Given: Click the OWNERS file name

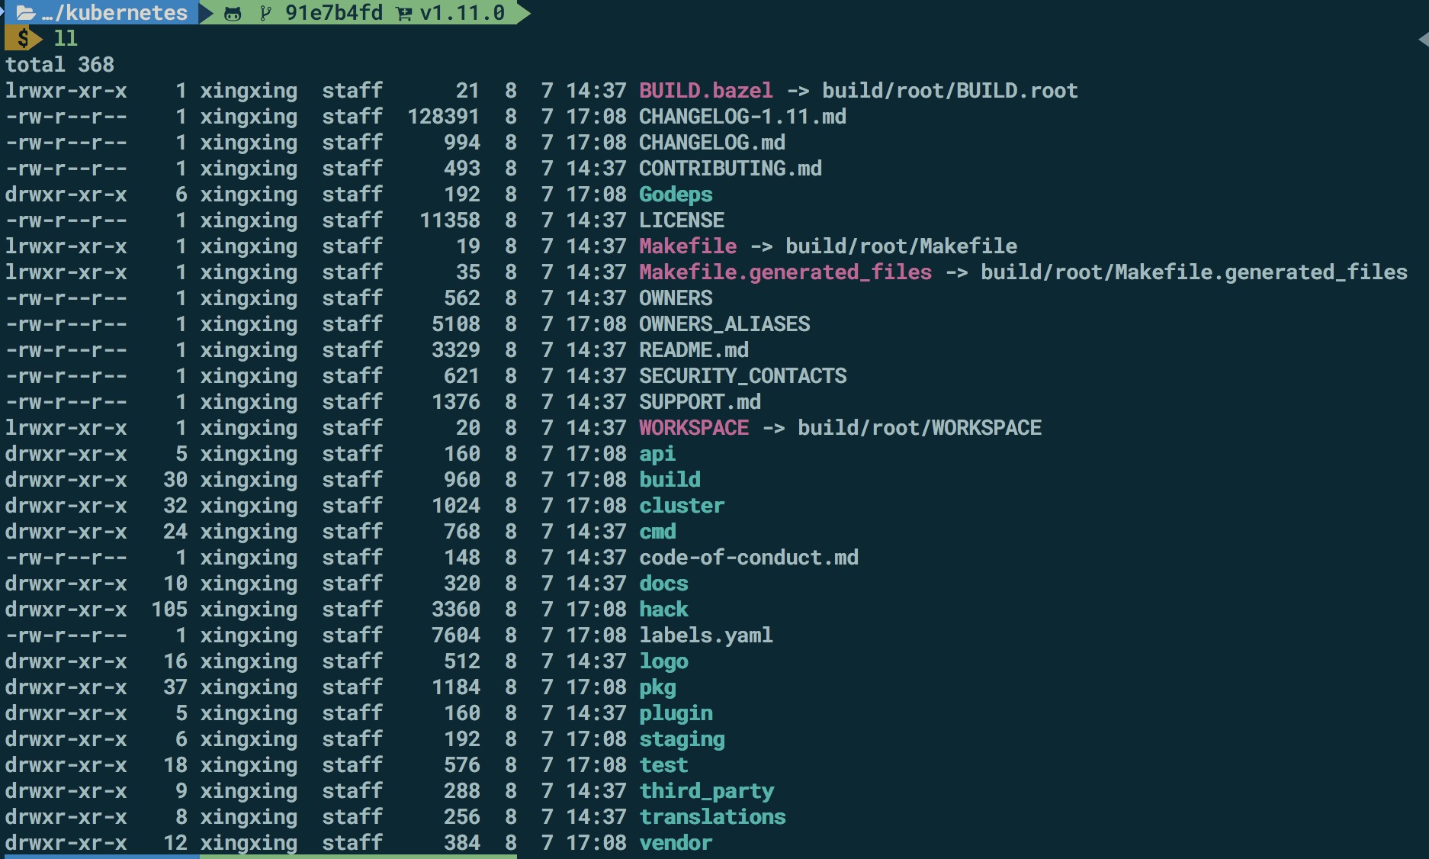Looking at the screenshot, I should [676, 298].
